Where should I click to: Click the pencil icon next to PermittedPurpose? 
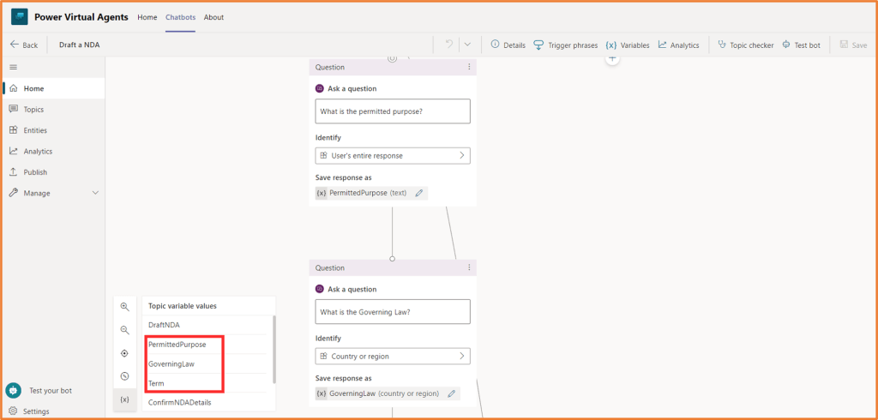419,193
